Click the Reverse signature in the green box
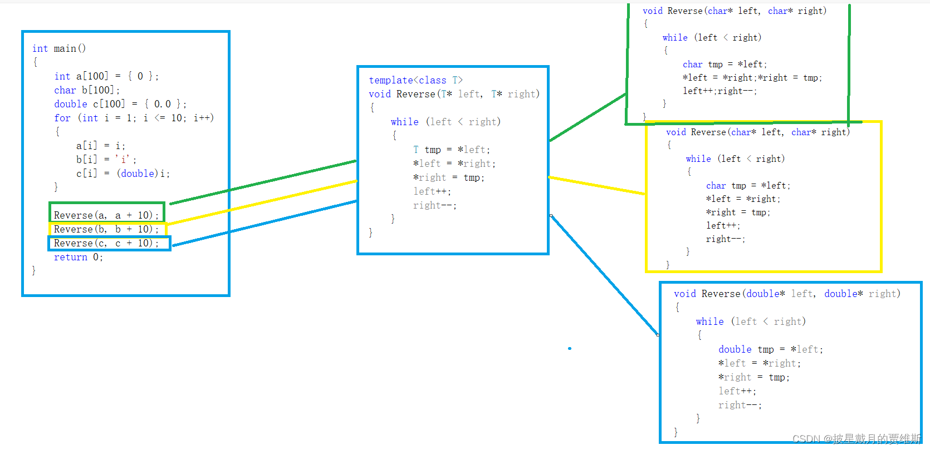 (735, 11)
